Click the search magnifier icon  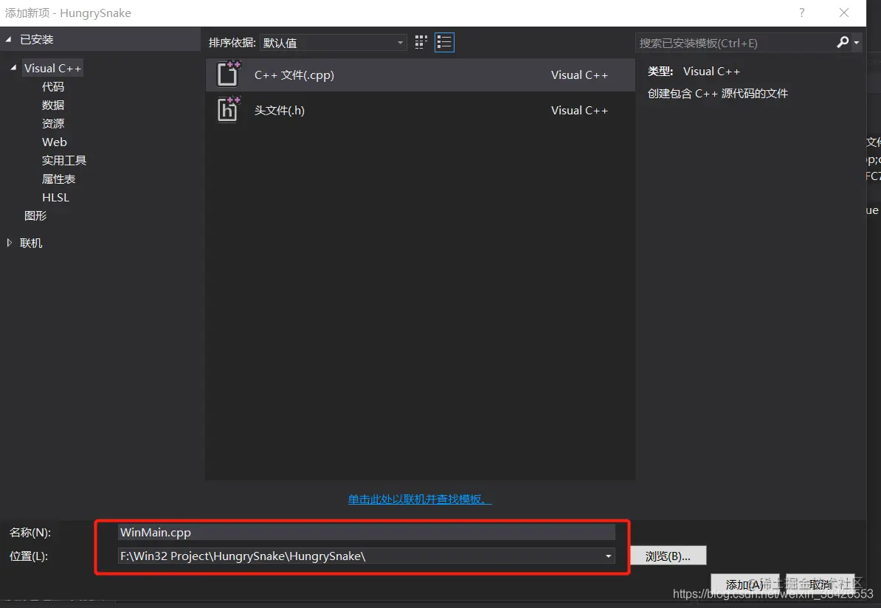[843, 42]
